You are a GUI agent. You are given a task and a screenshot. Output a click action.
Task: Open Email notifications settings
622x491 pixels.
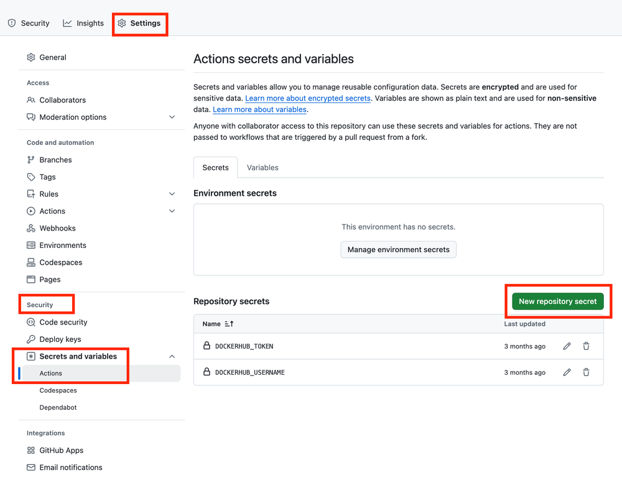pos(70,467)
